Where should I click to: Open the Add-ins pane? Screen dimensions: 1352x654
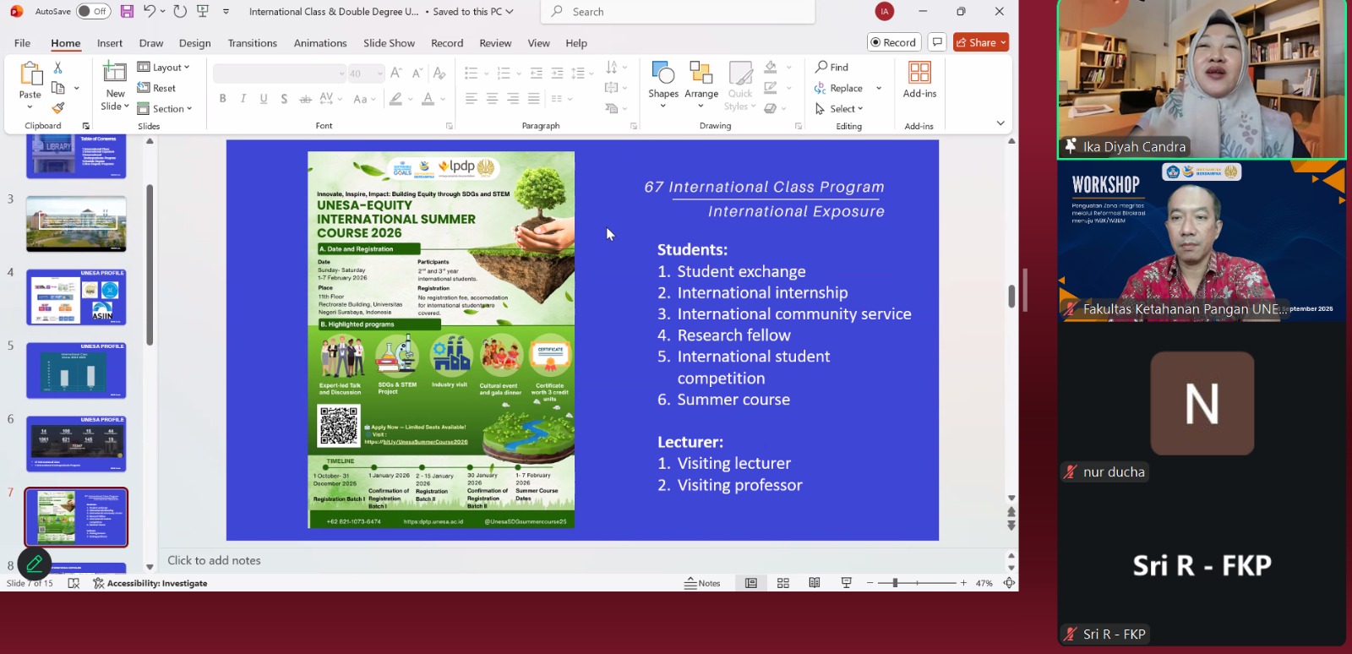919,80
